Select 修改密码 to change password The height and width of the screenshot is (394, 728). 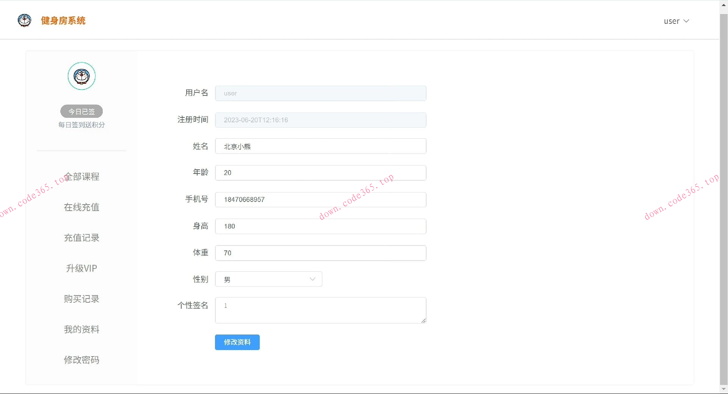[82, 360]
